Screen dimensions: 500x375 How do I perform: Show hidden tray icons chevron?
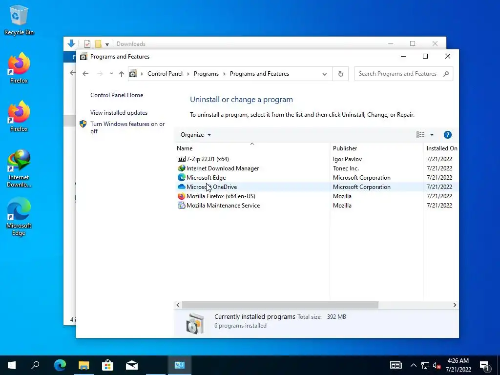click(413, 365)
